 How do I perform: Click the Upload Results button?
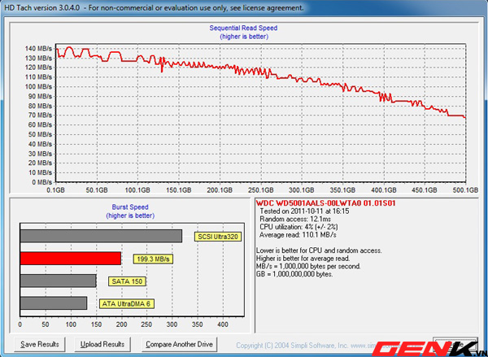[102, 344]
